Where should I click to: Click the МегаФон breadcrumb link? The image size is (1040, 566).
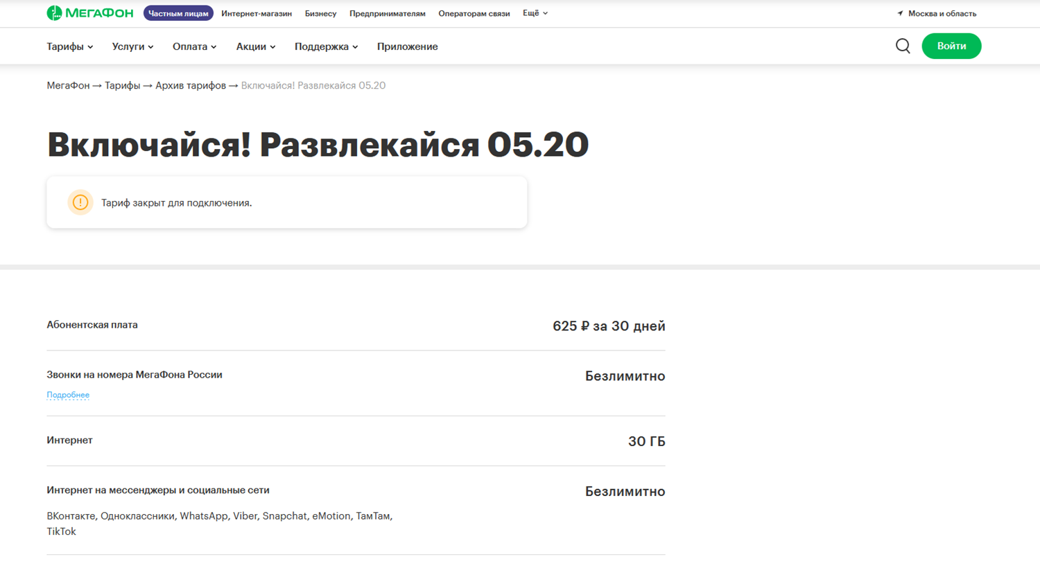68,85
